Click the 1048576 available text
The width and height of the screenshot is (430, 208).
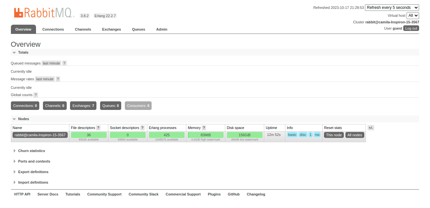point(167,140)
